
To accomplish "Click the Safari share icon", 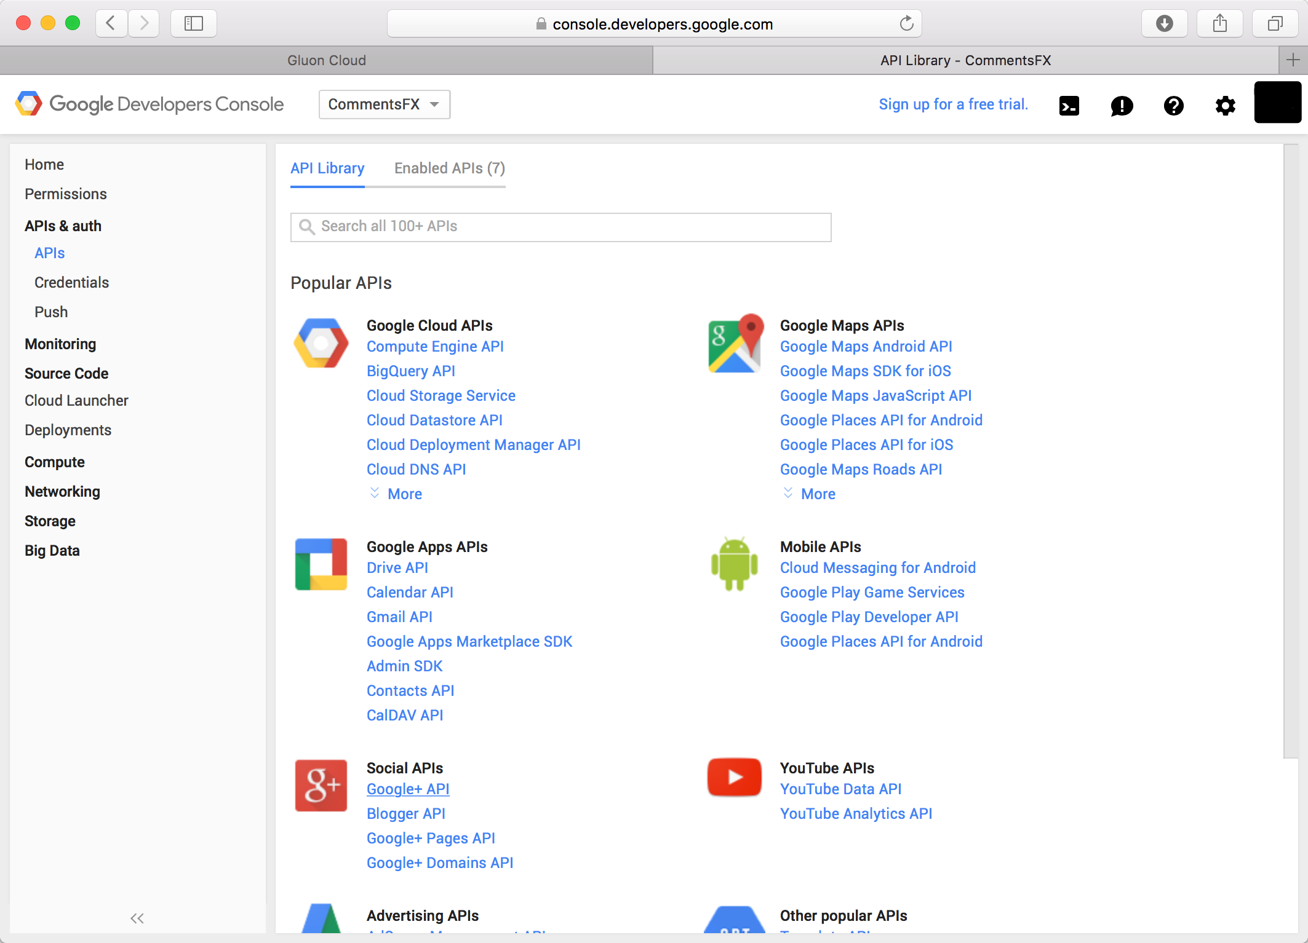I will [1220, 23].
